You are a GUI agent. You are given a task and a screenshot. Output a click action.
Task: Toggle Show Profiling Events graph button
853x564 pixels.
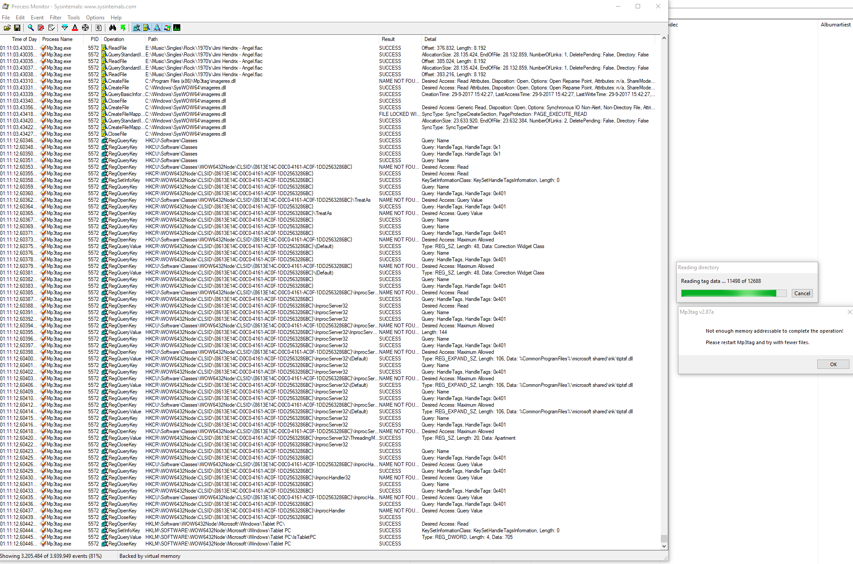pos(177,28)
